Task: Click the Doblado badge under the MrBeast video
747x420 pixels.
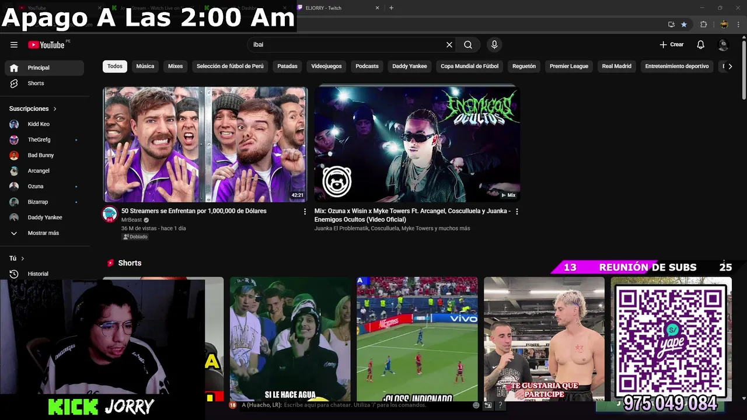Action: pos(135,237)
